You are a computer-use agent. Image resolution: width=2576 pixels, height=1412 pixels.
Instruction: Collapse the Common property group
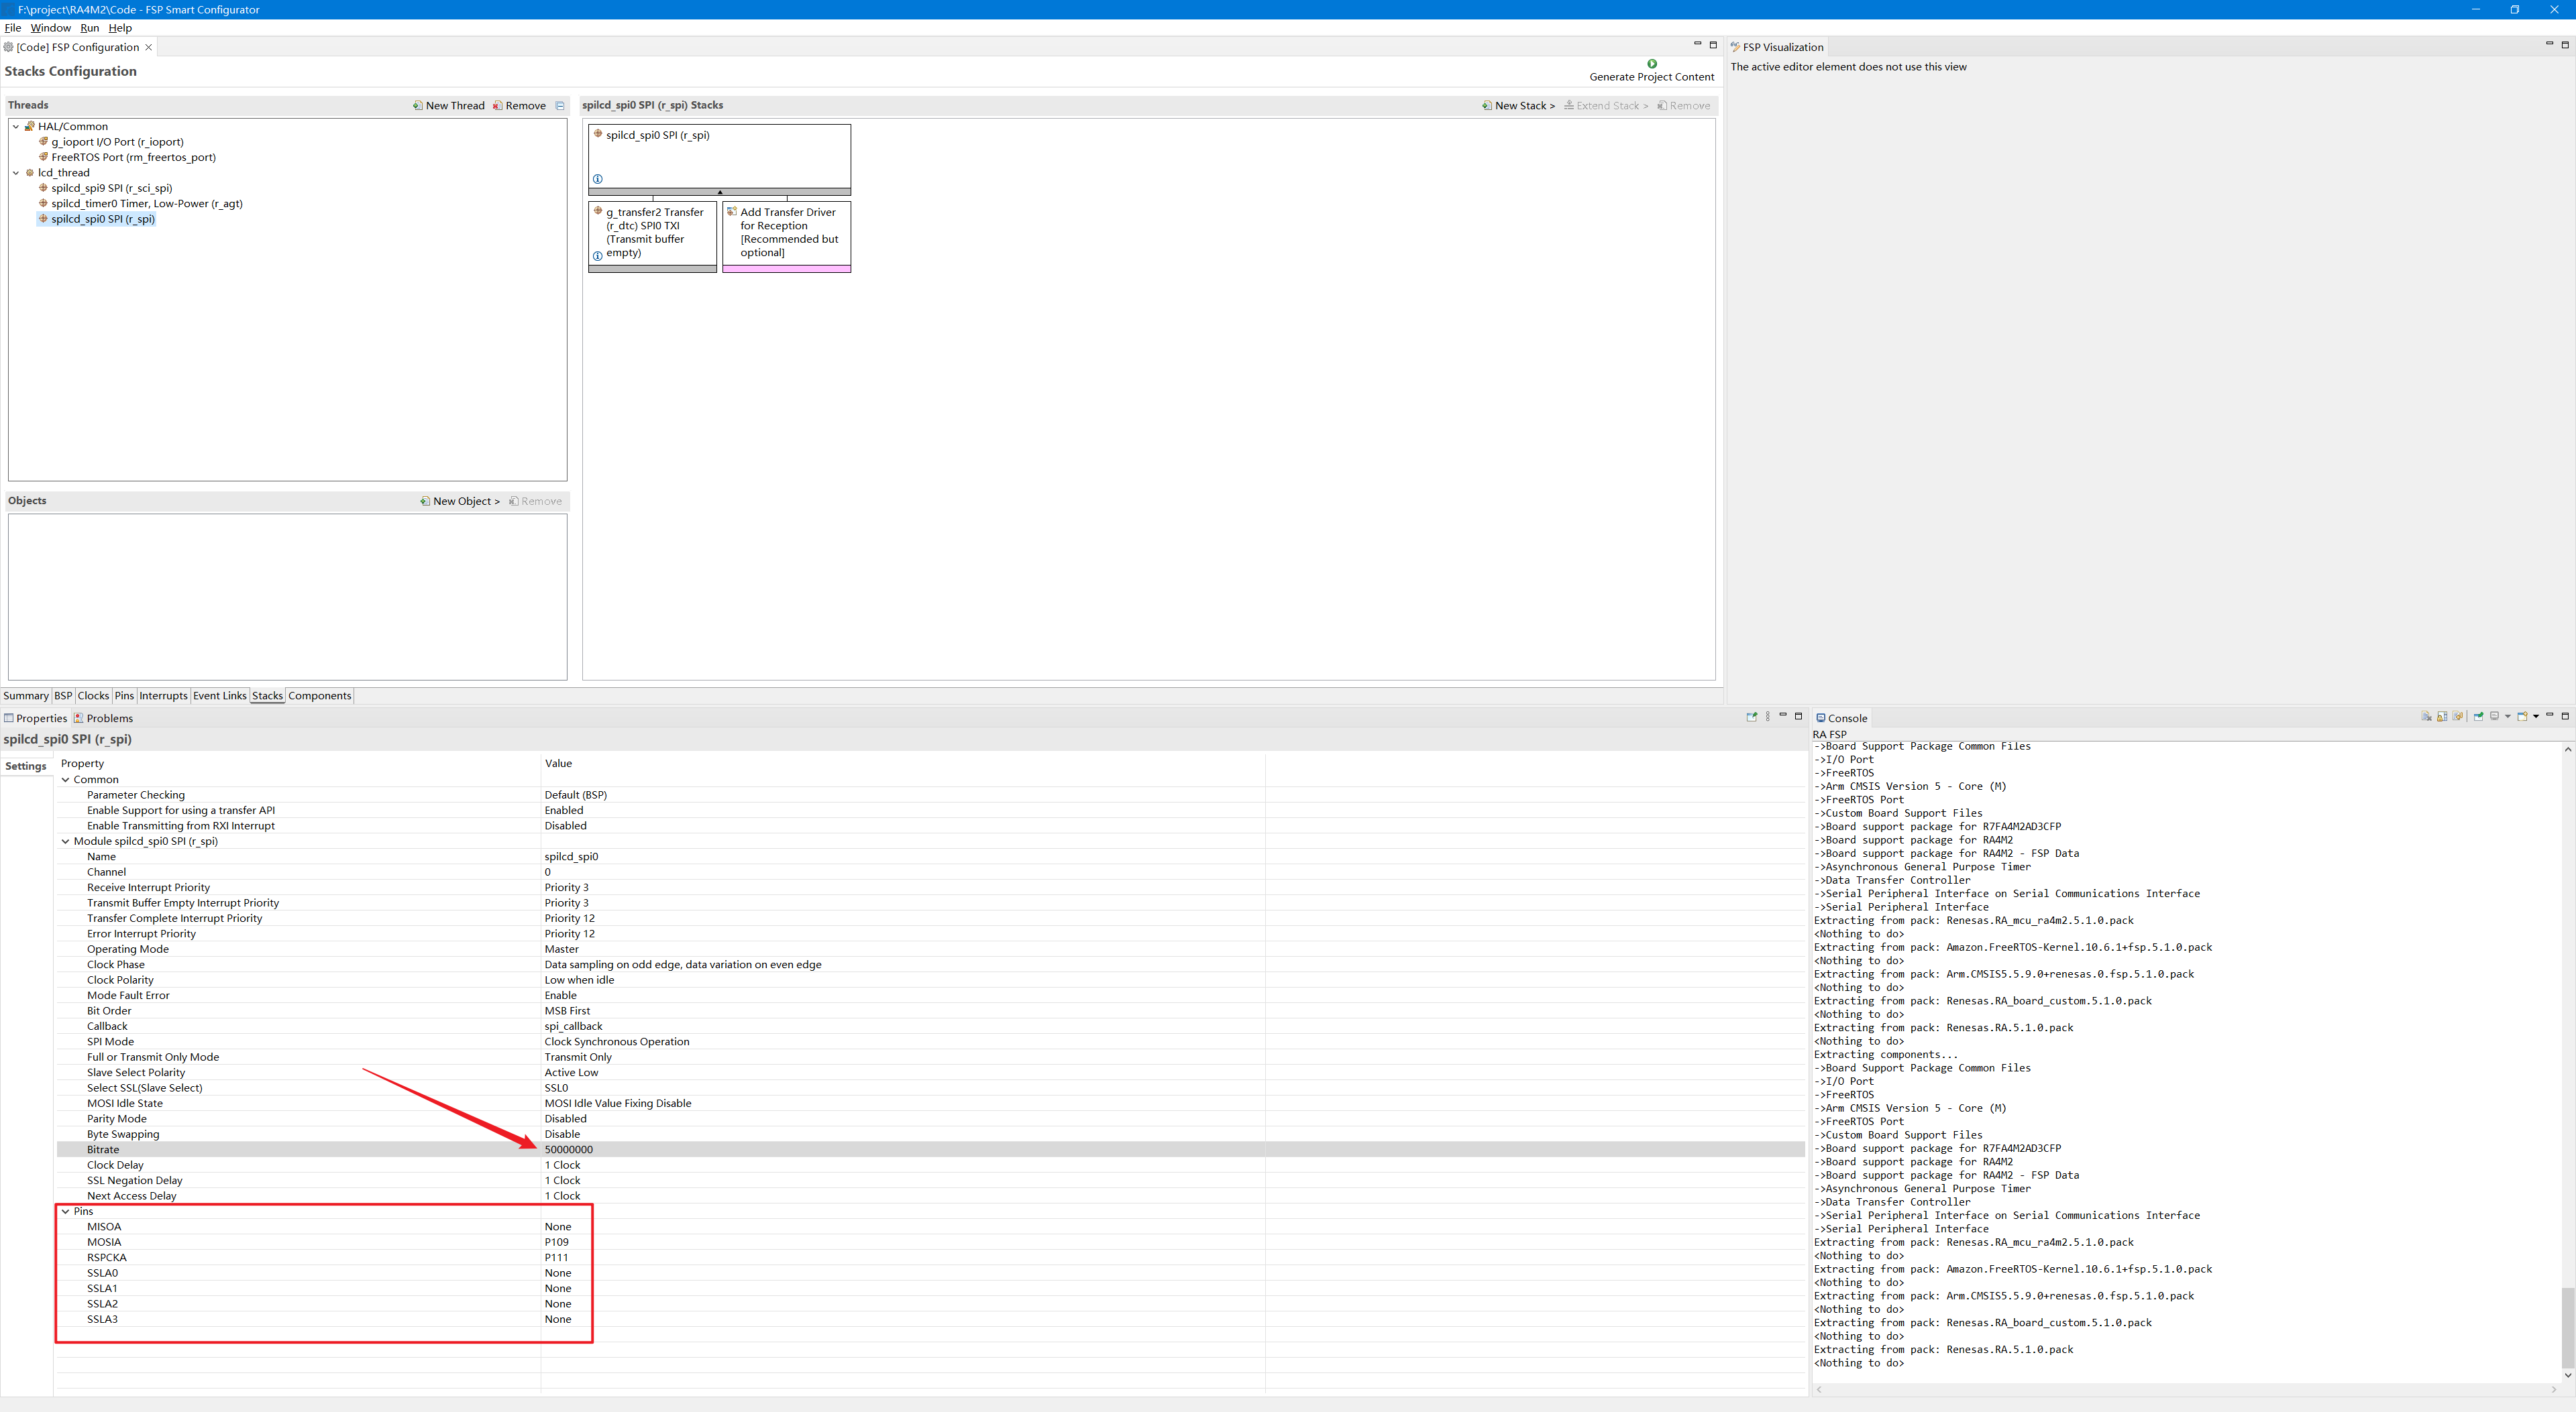(66, 780)
